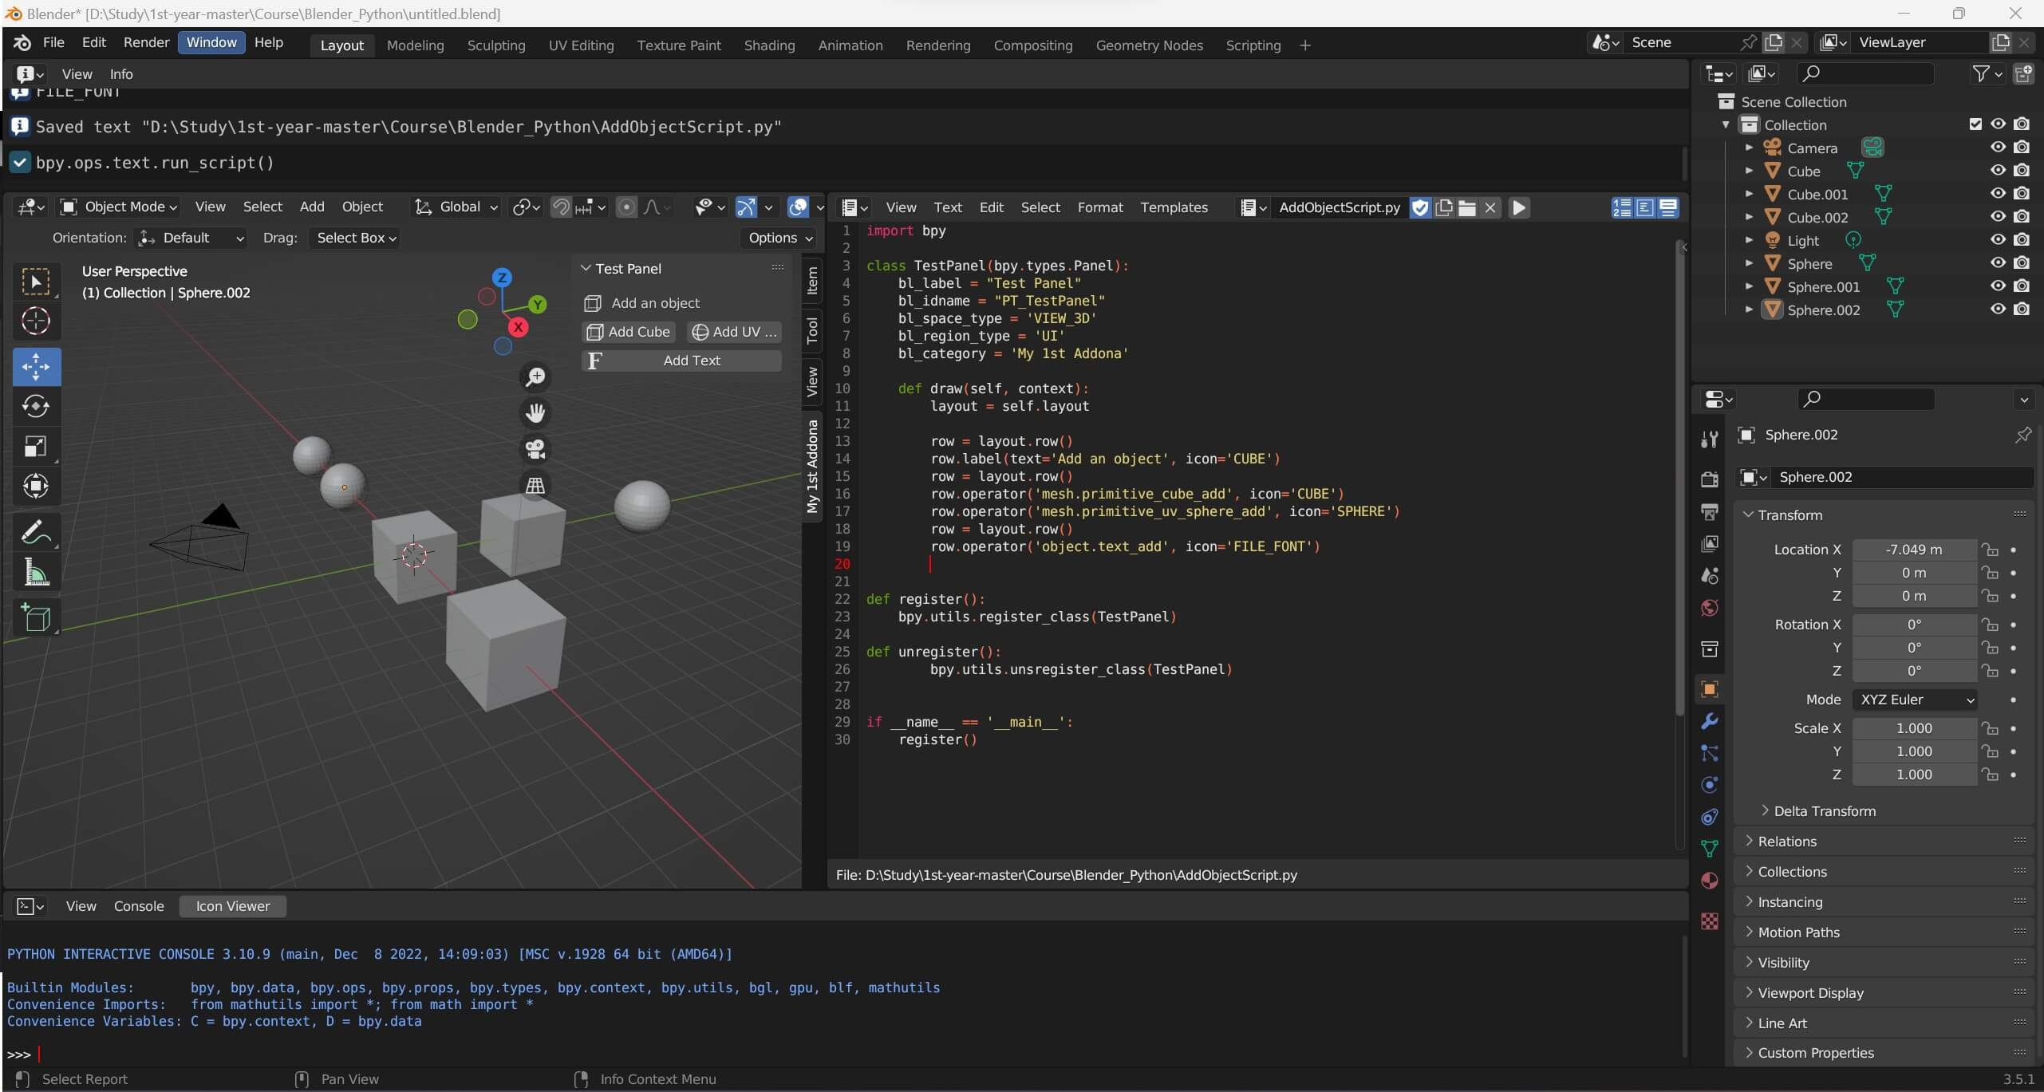Select the Measure ruler tool
2044x1092 pixels.
pos(36,573)
